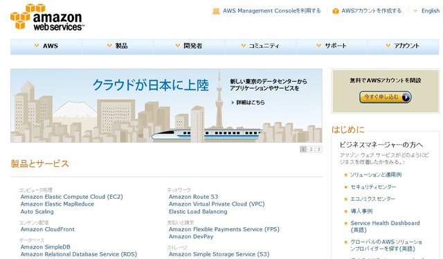Expand the chevron beside コミュニティ menu
Viewport: 443px width, 259px height.
[243, 46]
